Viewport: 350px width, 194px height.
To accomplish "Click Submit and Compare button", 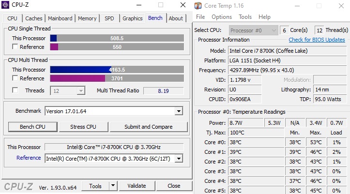I will point(149,127).
